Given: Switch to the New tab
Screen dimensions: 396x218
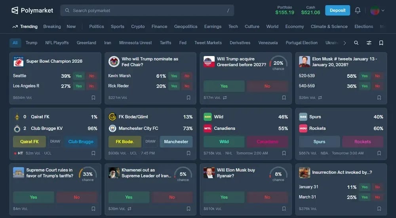Looking at the screenshot, I should click(71, 26).
